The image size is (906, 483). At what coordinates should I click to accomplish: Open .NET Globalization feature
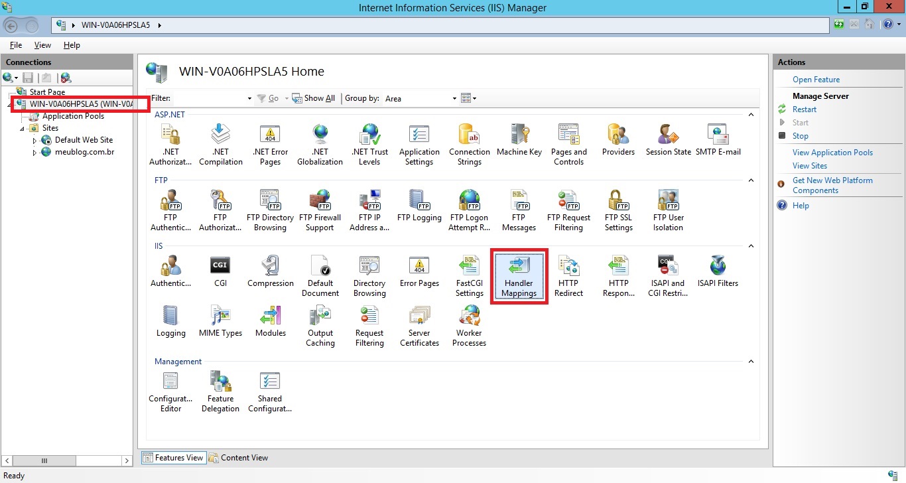(320, 145)
